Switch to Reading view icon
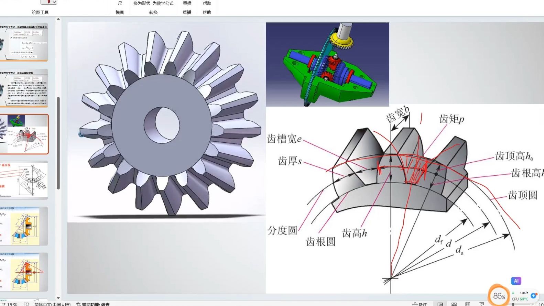The width and height of the screenshot is (544, 306). coord(468,304)
